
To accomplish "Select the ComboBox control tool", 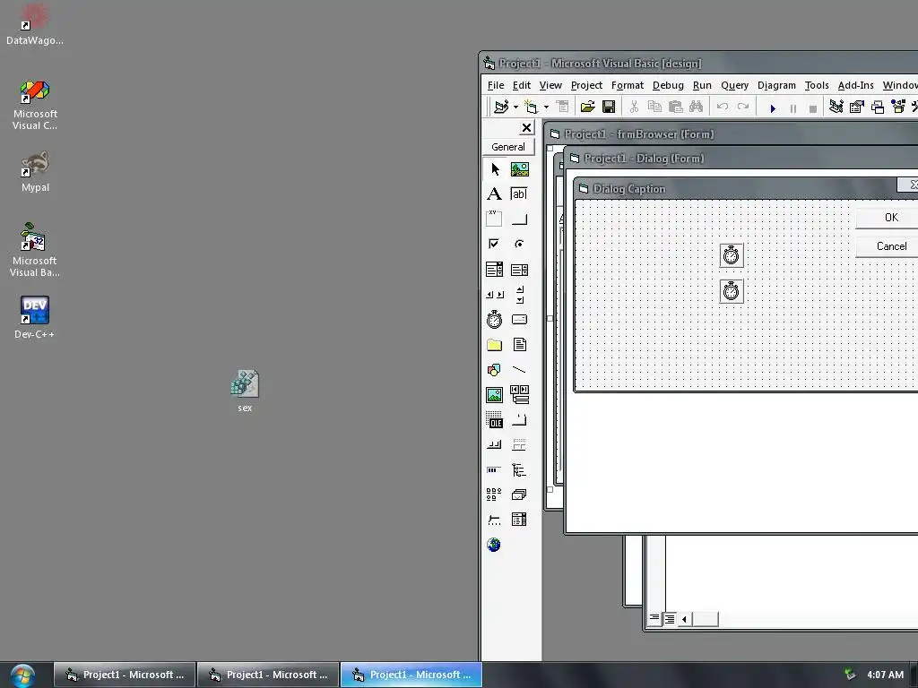I will coord(495,269).
